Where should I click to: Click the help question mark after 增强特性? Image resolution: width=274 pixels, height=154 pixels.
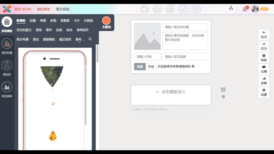point(193,66)
